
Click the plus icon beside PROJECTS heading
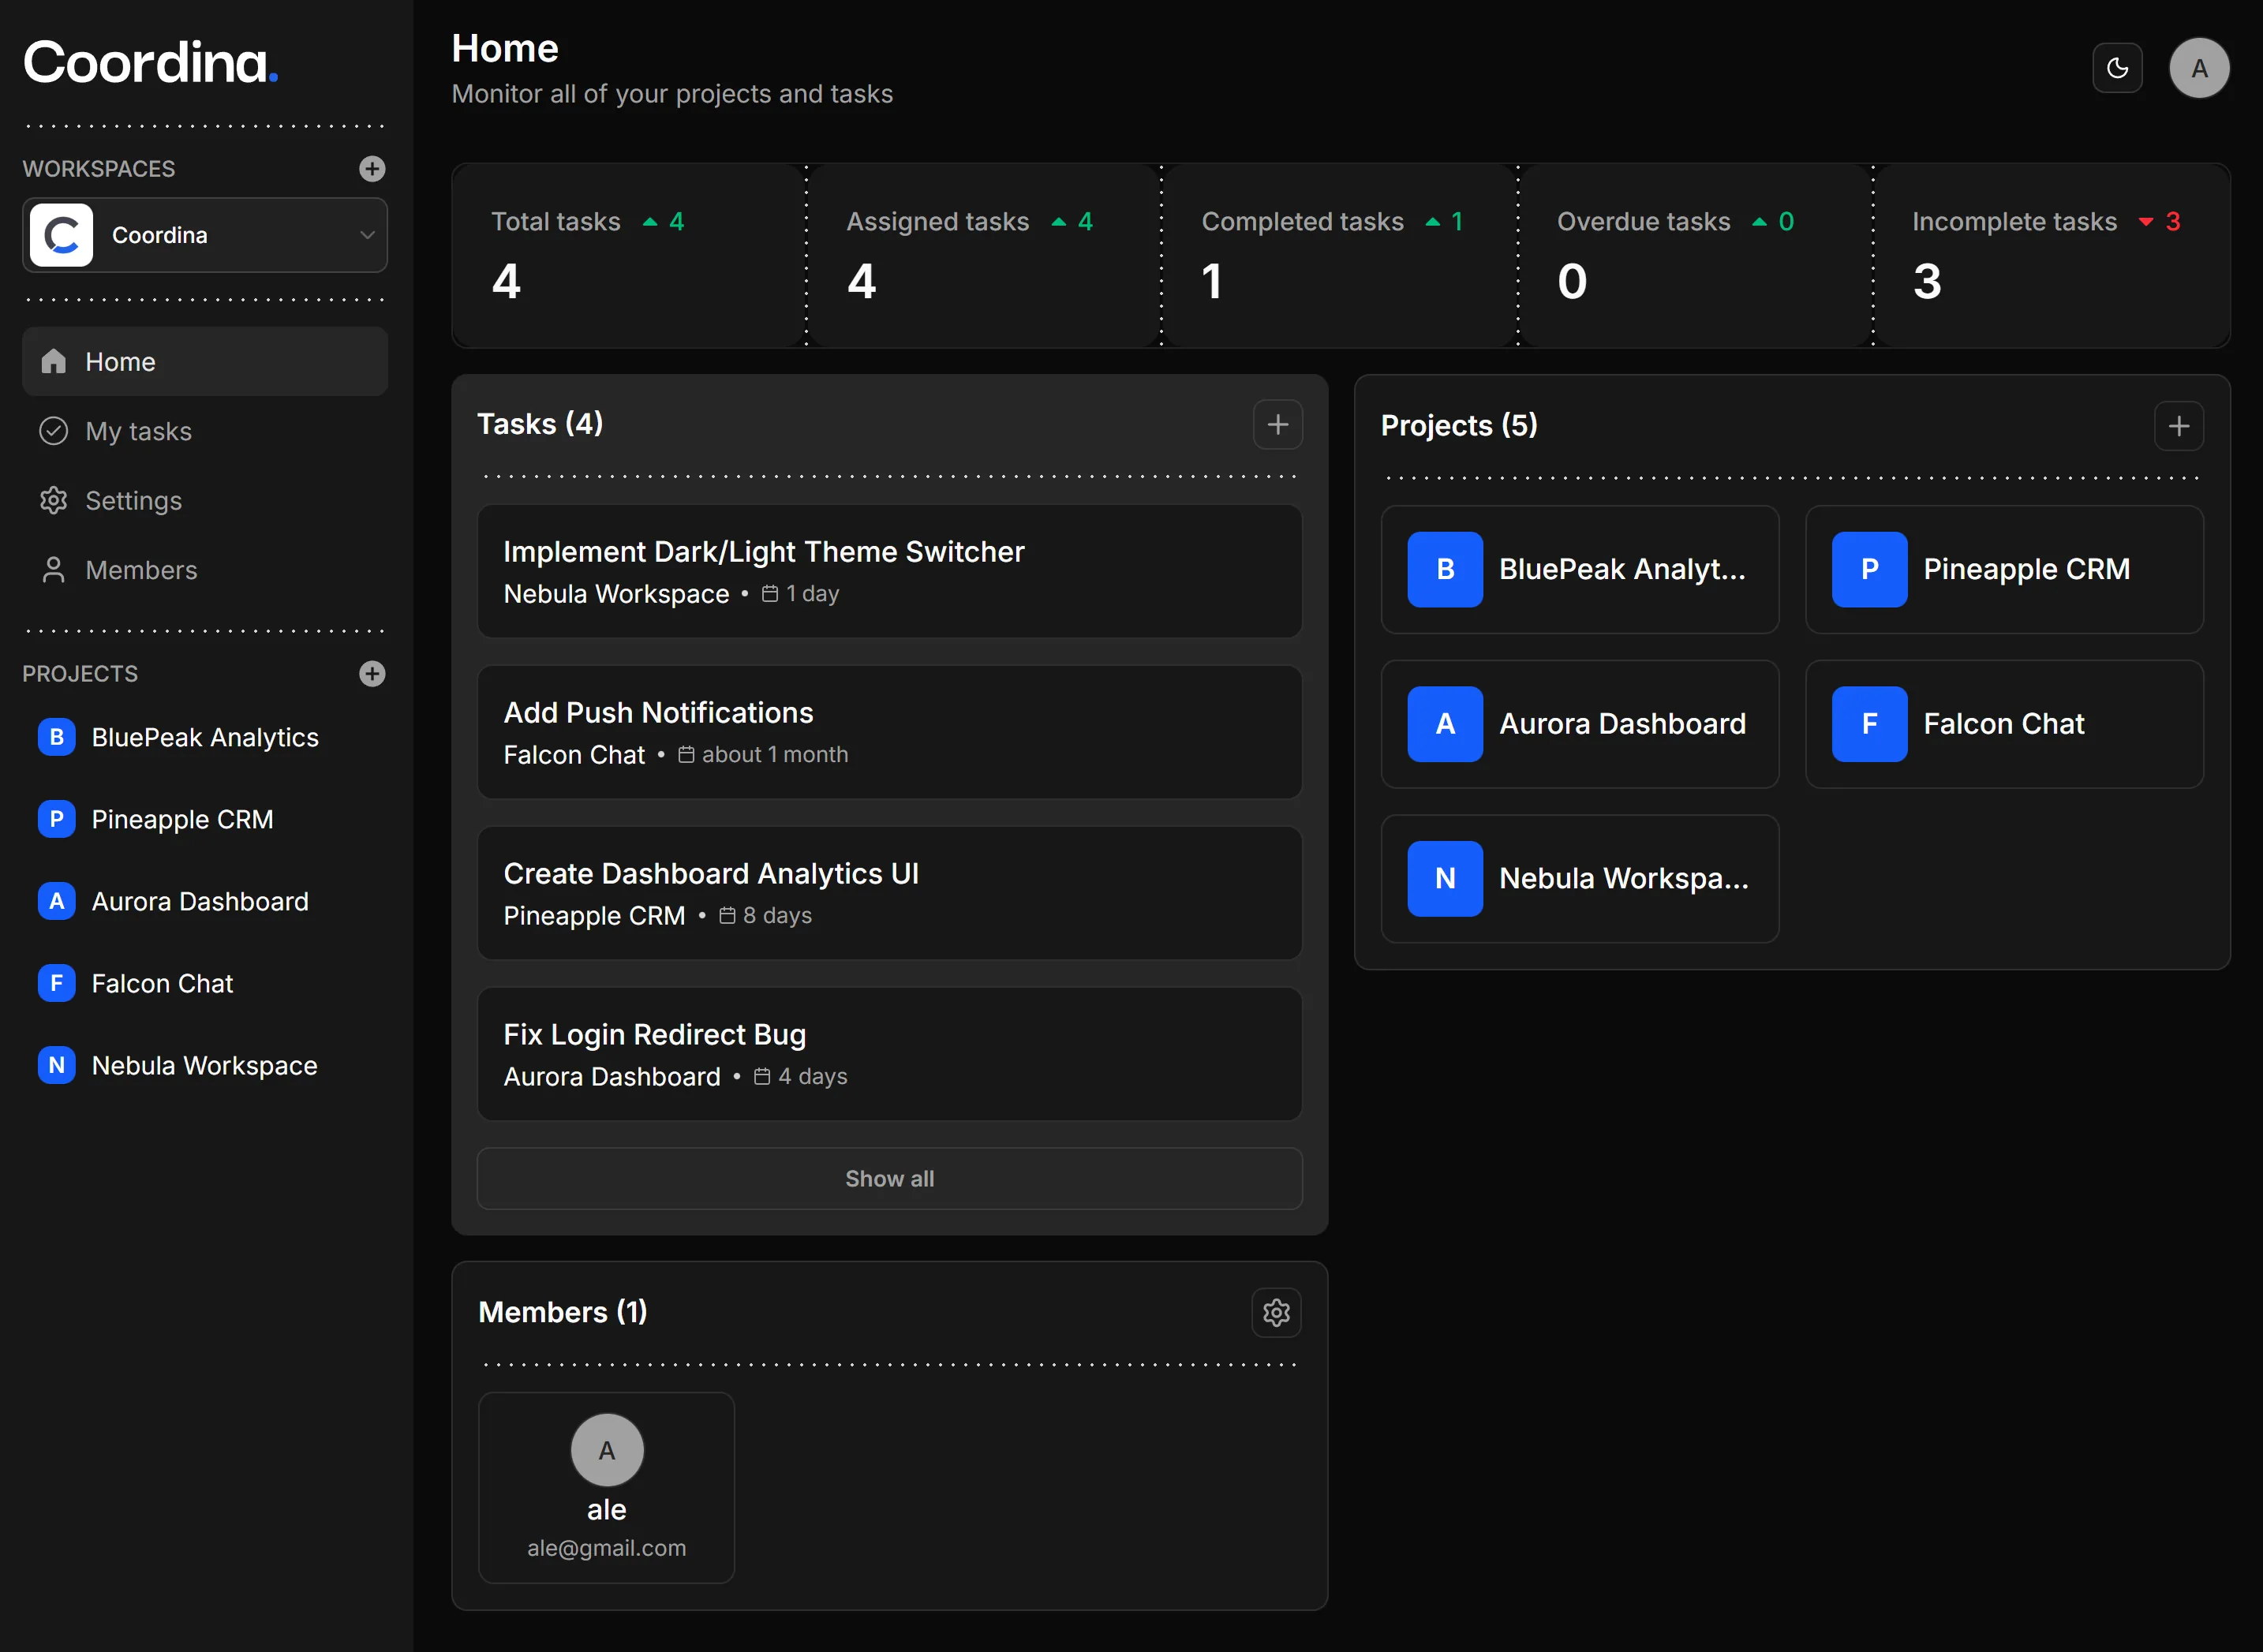tap(372, 673)
